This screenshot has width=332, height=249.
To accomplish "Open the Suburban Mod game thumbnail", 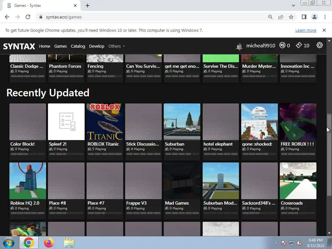I will (x=221, y=181).
